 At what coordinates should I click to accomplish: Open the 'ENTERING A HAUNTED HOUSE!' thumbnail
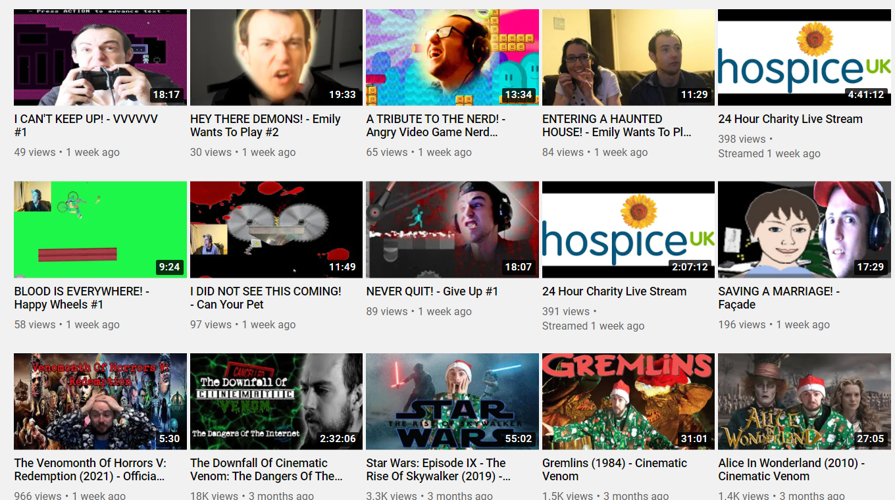point(628,57)
